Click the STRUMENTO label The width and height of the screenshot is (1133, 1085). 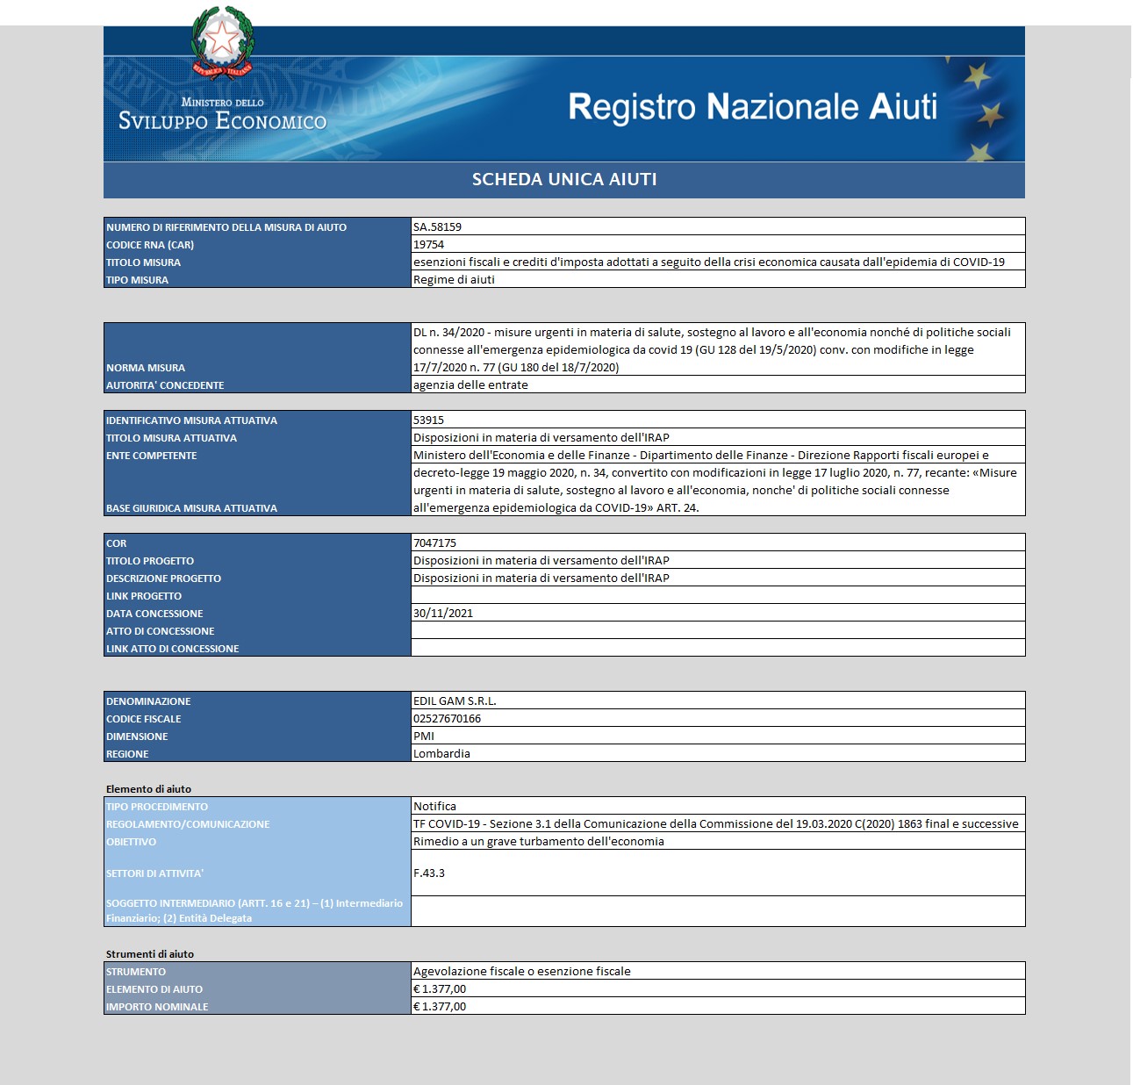tap(136, 972)
